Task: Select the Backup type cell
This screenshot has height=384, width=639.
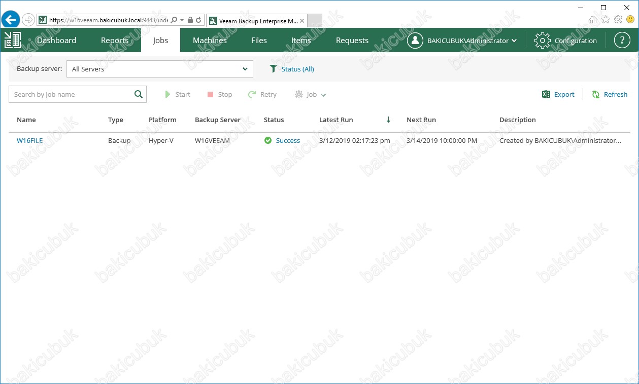Action: pyautogui.click(x=119, y=141)
